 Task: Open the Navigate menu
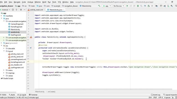coord(17,2)
